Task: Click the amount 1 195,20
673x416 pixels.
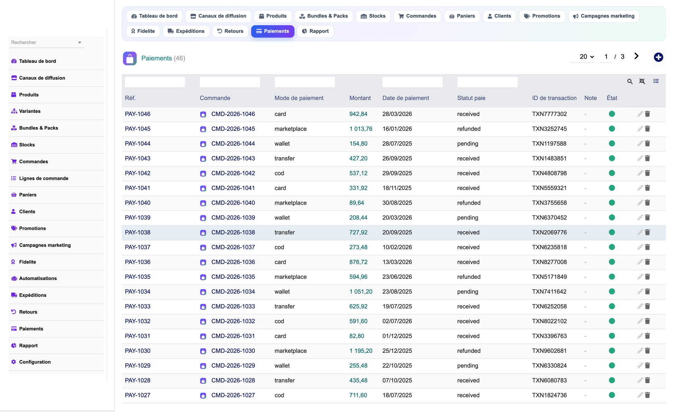Action: pos(361,351)
